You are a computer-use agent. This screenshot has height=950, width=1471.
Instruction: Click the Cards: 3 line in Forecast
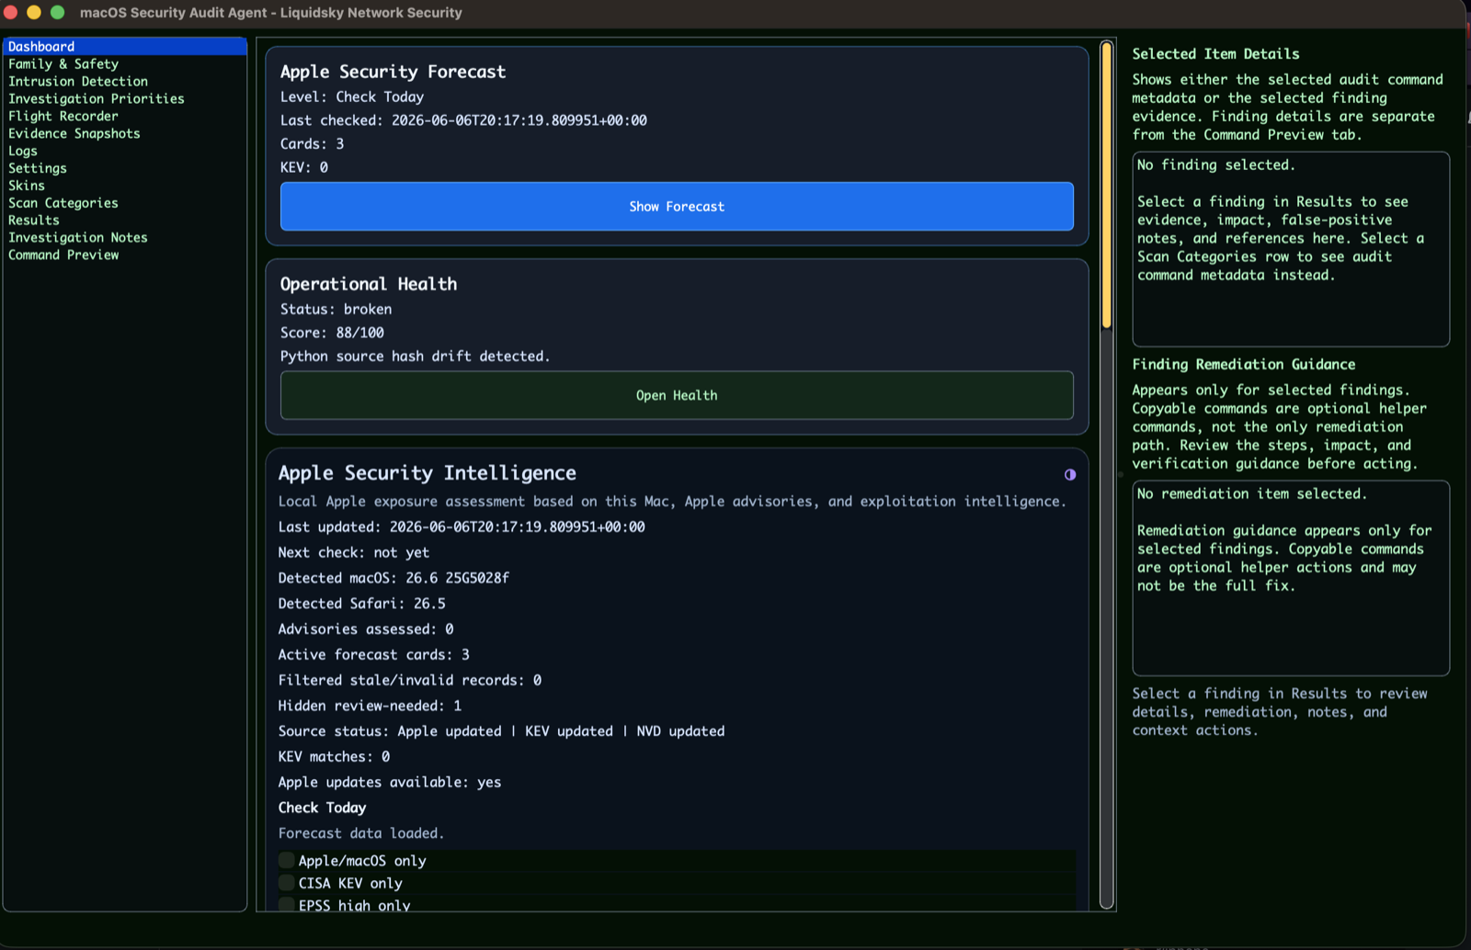313,144
